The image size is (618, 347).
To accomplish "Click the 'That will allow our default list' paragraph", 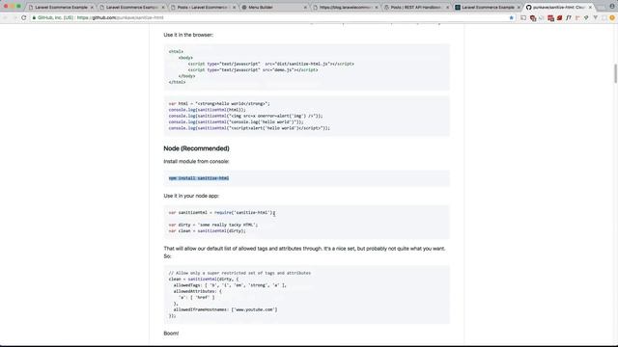I will 304,253.
